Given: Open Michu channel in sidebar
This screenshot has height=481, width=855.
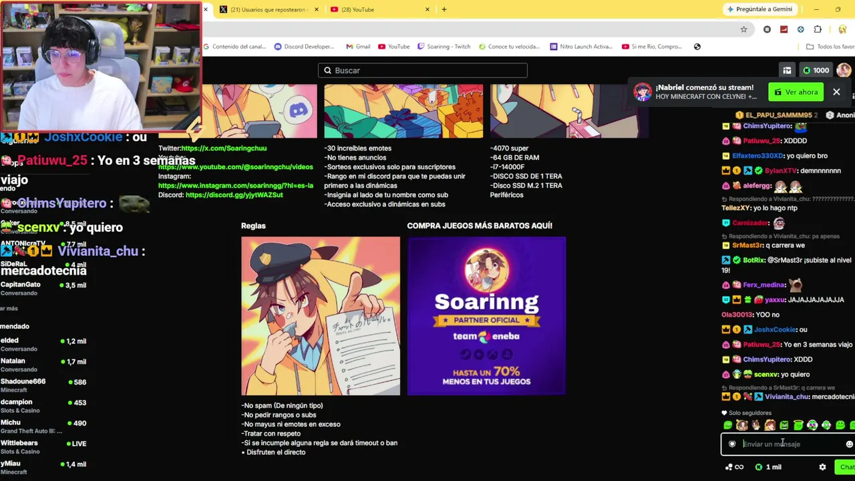Looking at the screenshot, I should tap(43, 426).
